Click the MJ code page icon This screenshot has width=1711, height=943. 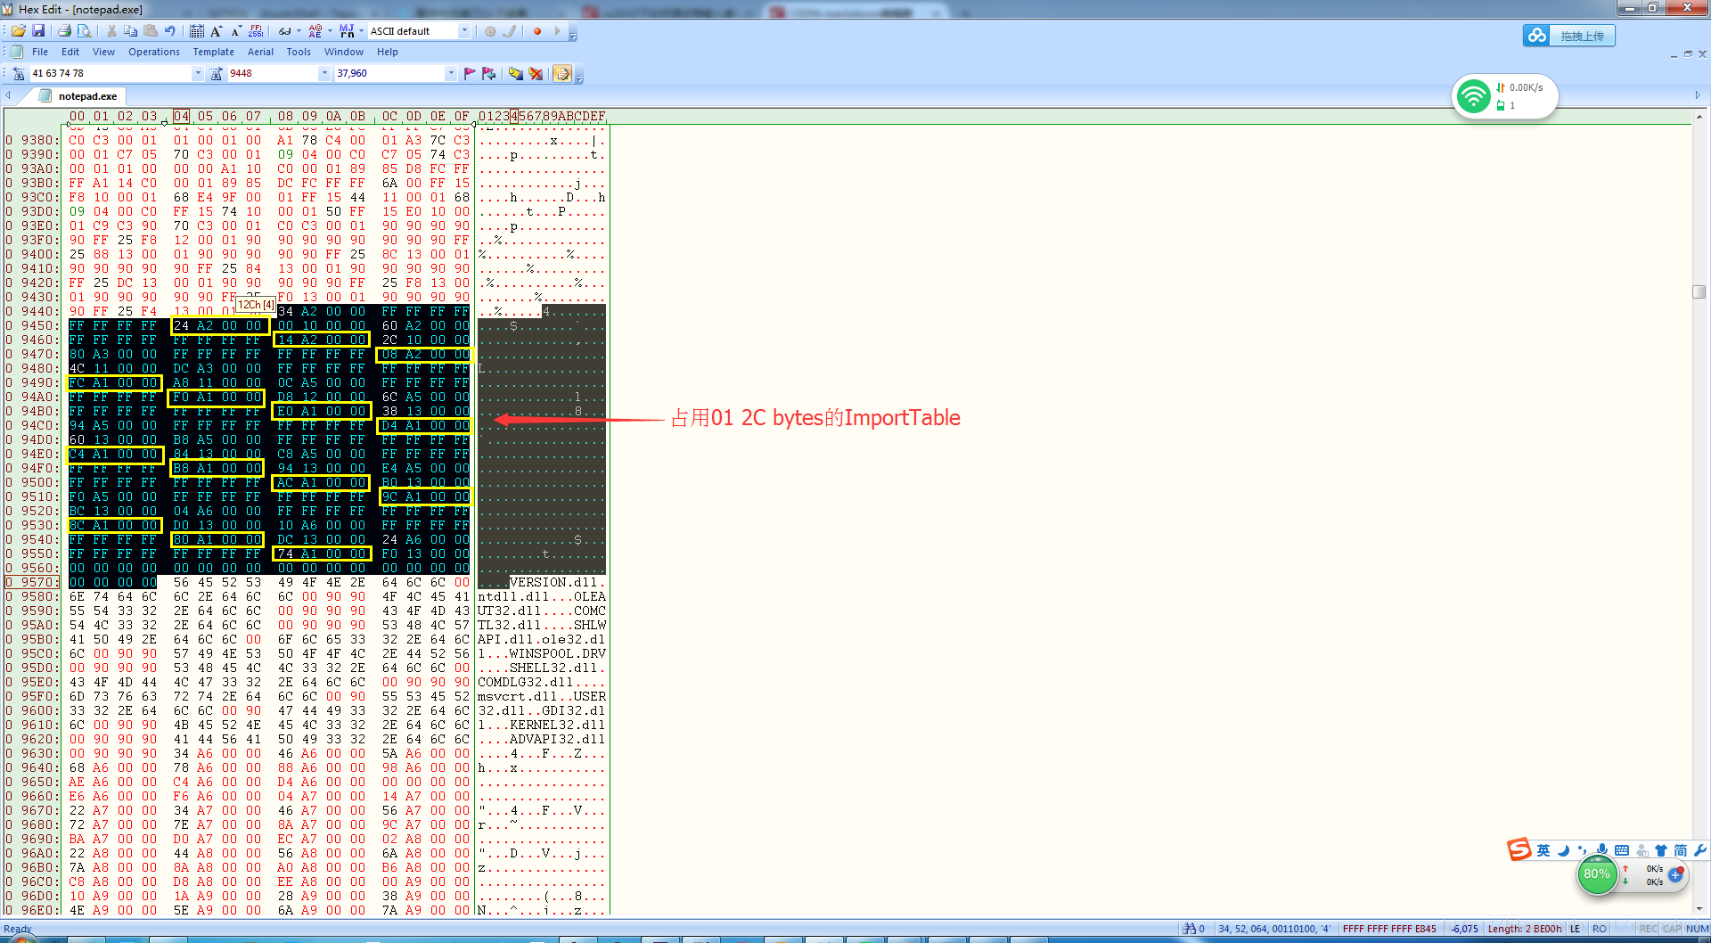[x=347, y=31]
